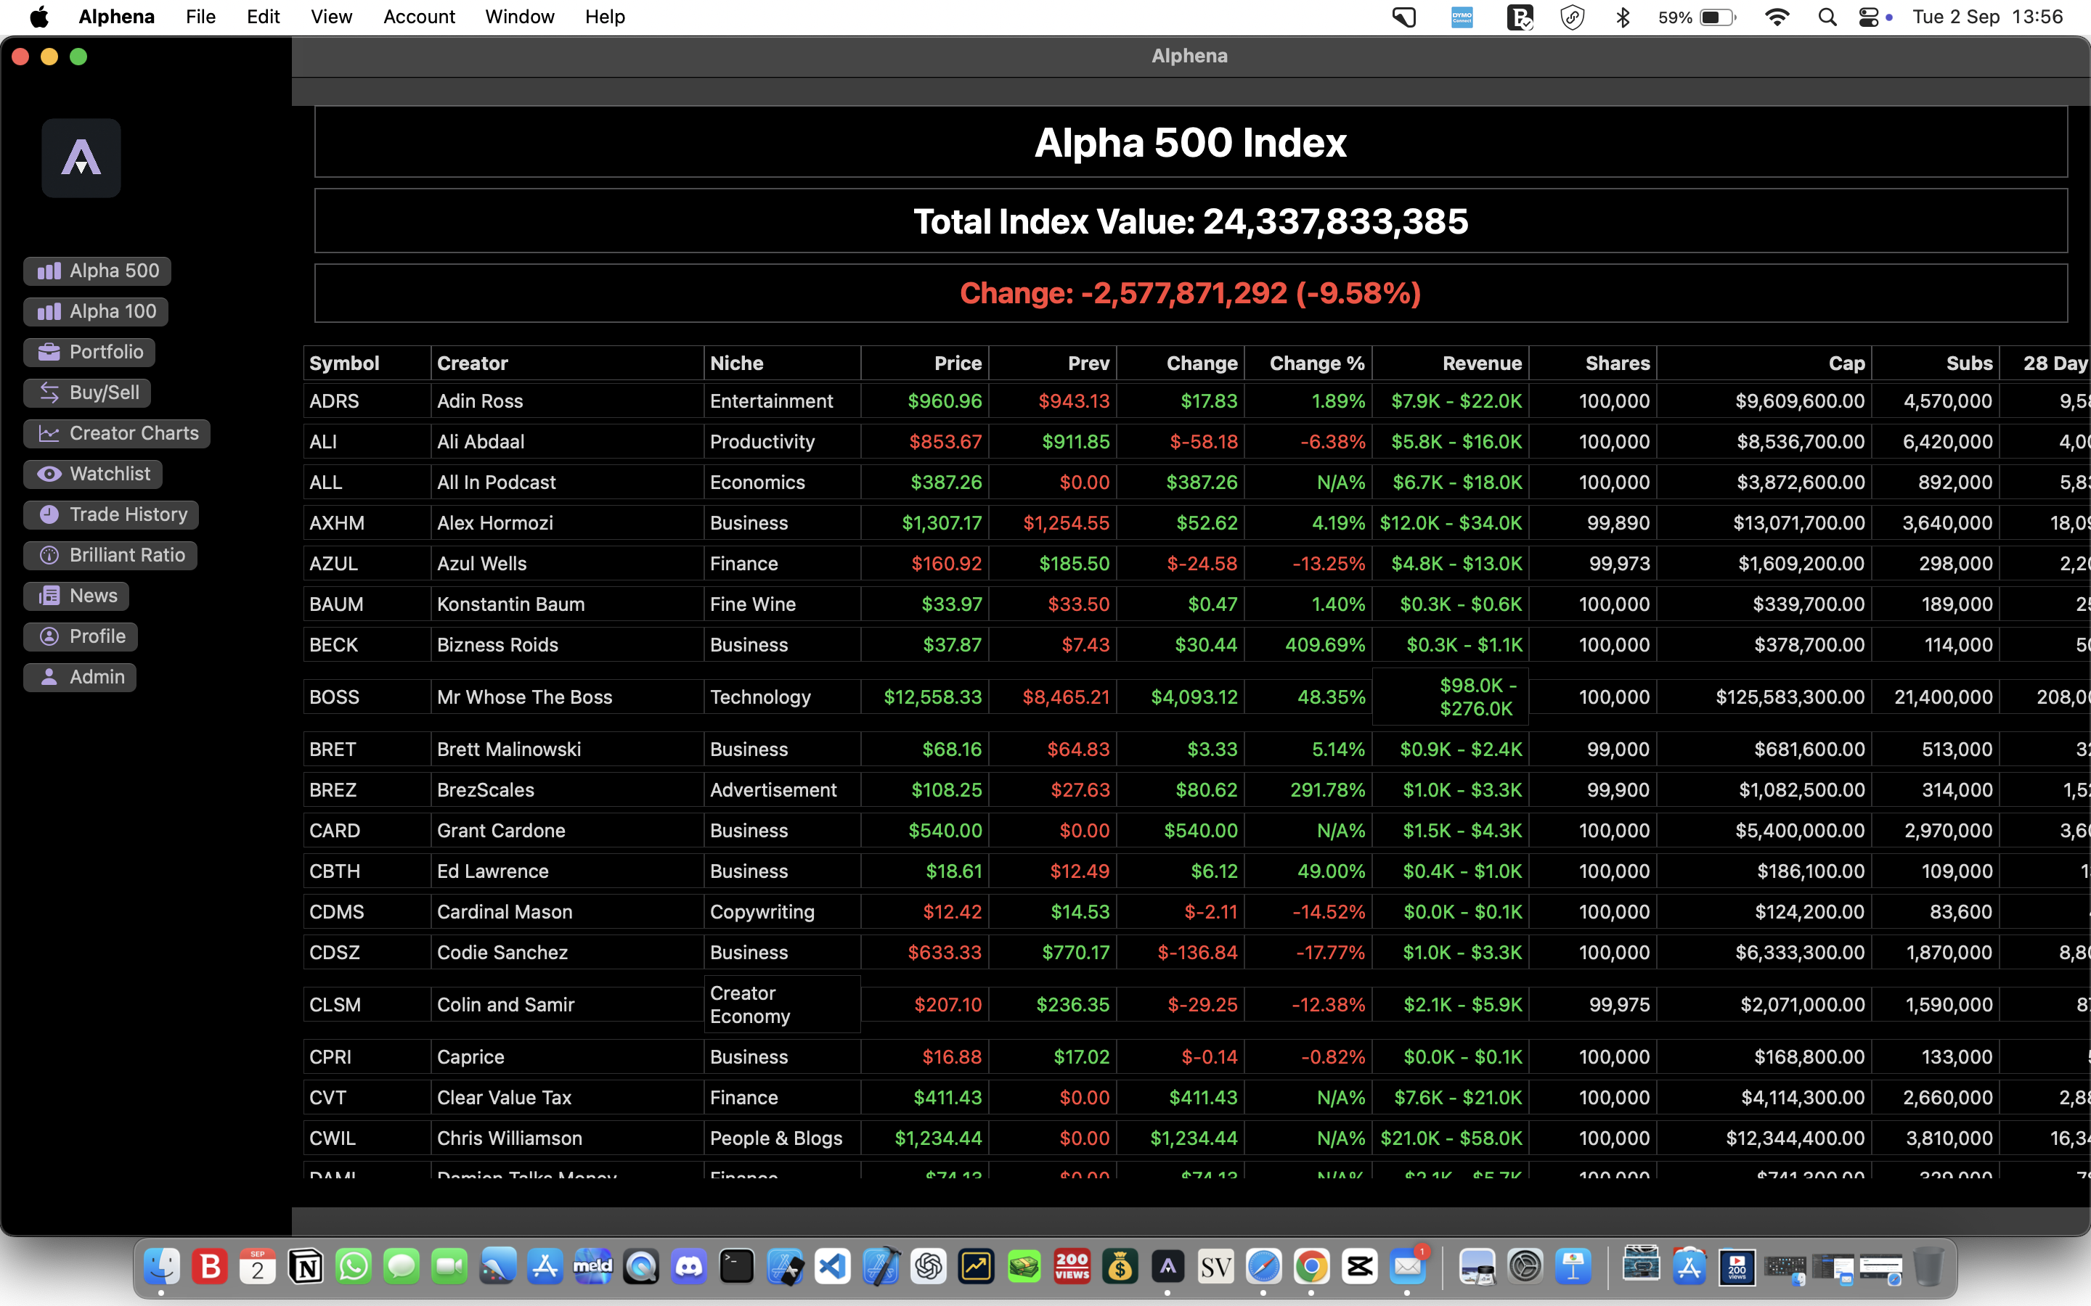Open Mail from the dock
The image size is (2091, 1306).
pyautogui.click(x=1408, y=1267)
